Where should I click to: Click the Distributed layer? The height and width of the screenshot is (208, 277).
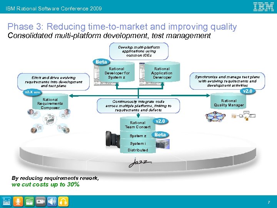pos(138,150)
